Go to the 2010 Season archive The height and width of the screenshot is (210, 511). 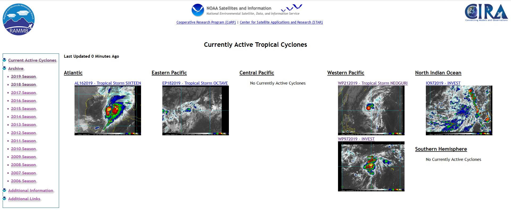23,149
